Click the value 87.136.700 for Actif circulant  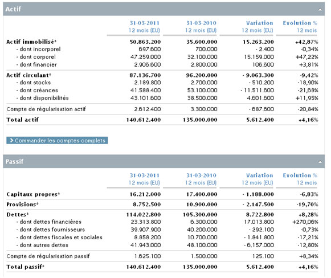[x=145, y=75]
